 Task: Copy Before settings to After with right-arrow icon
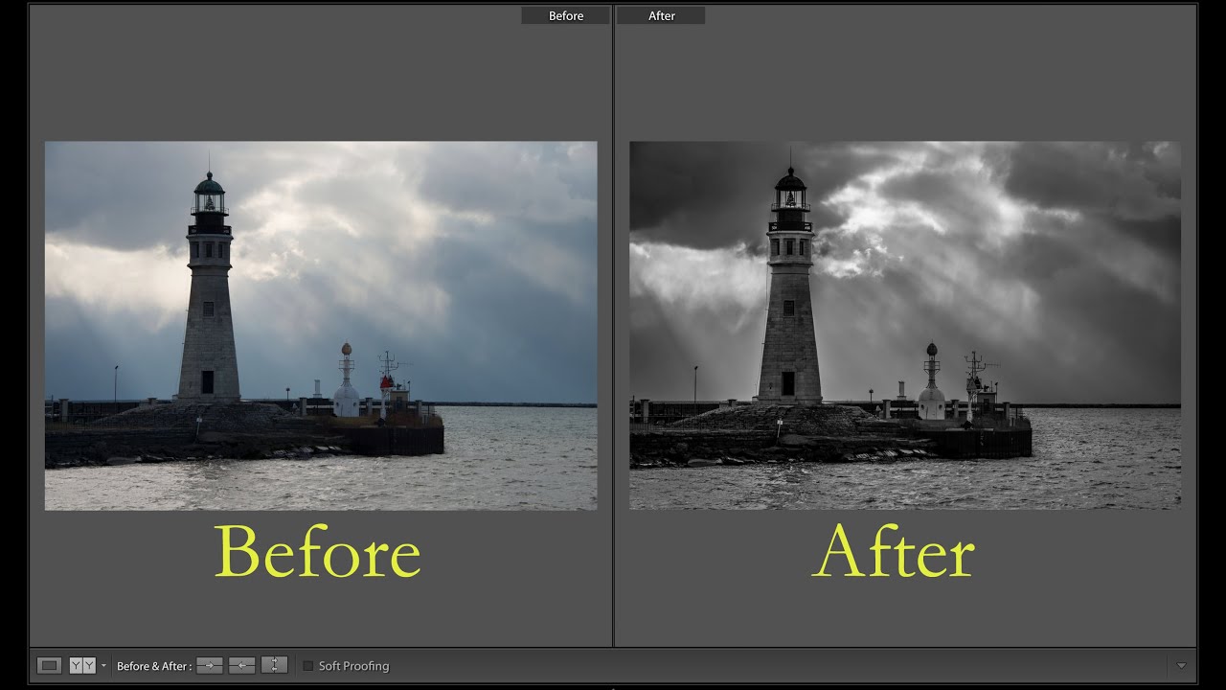[210, 665]
